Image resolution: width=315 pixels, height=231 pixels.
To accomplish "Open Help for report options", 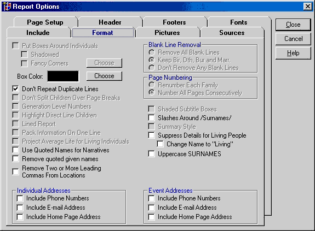I will pyautogui.click(x=293, y=54).
